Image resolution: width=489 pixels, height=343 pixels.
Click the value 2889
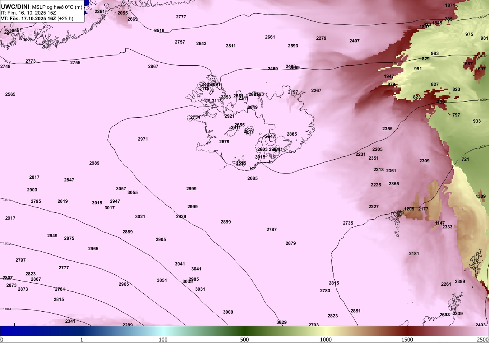click(x=128, y=232)
